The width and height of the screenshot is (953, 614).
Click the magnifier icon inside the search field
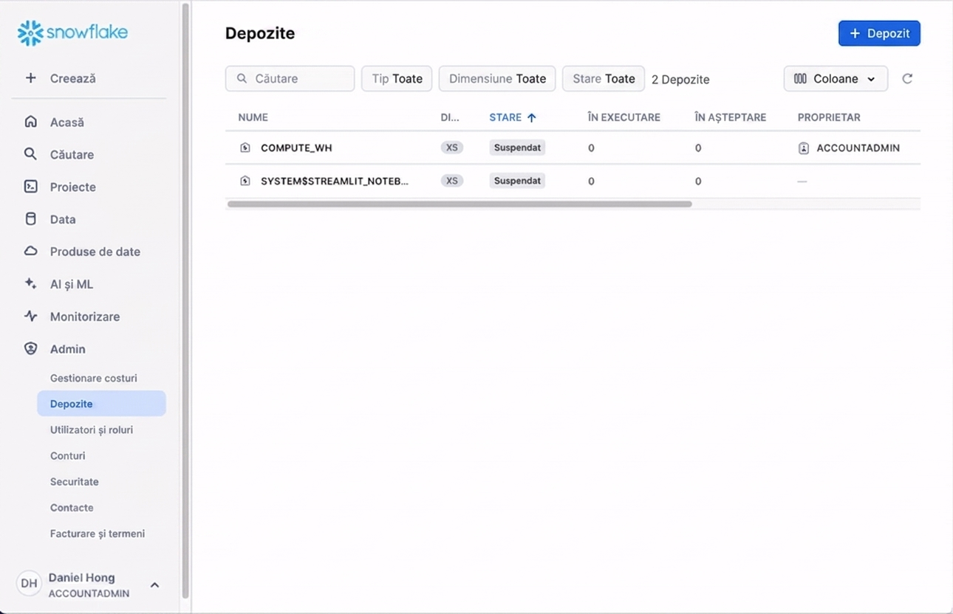pyautogui.click(x=242, y=79)
